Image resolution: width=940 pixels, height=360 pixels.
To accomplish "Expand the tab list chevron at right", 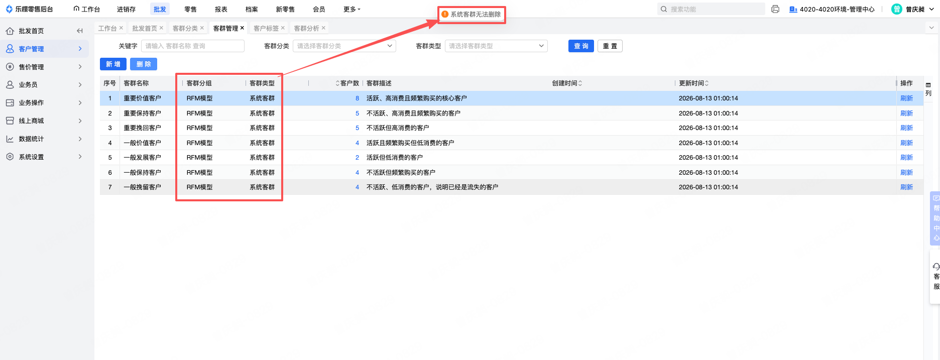I will (932, 28).
